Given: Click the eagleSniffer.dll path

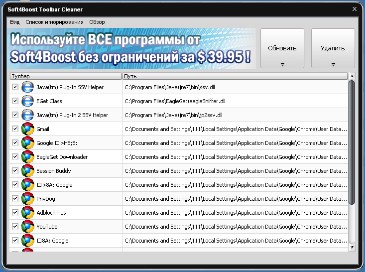Looking at the screenshot, I should click(x=175, y=101).
